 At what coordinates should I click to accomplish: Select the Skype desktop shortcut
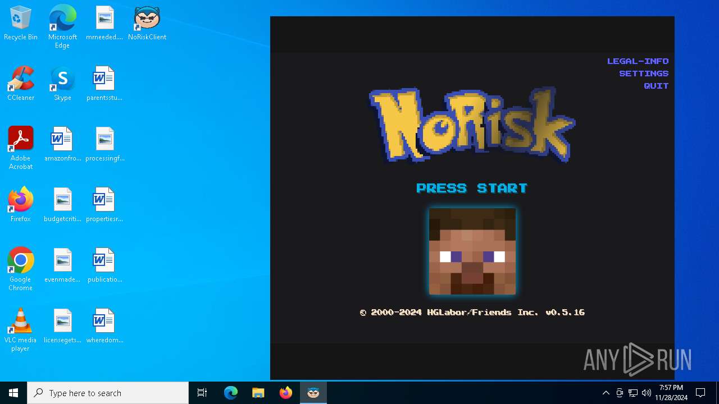[62, 84]
